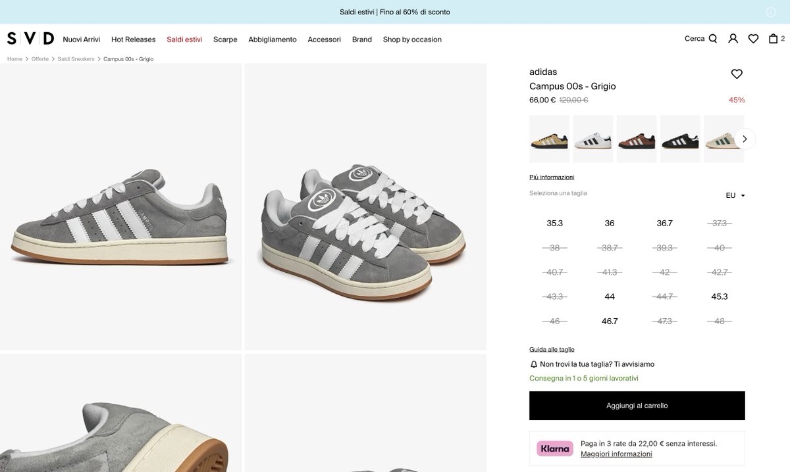This screenshot has width=790, height=472.
Task: Open Brand menu
Action: tap(362, 39)
